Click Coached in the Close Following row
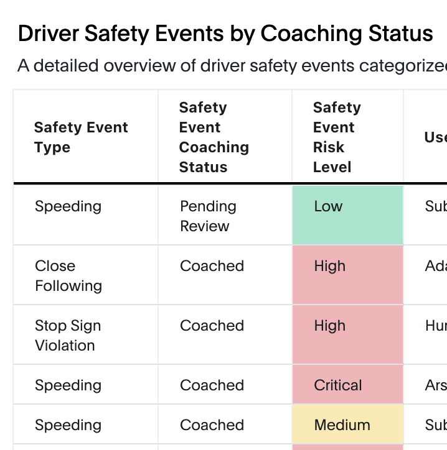 (212, 266)
